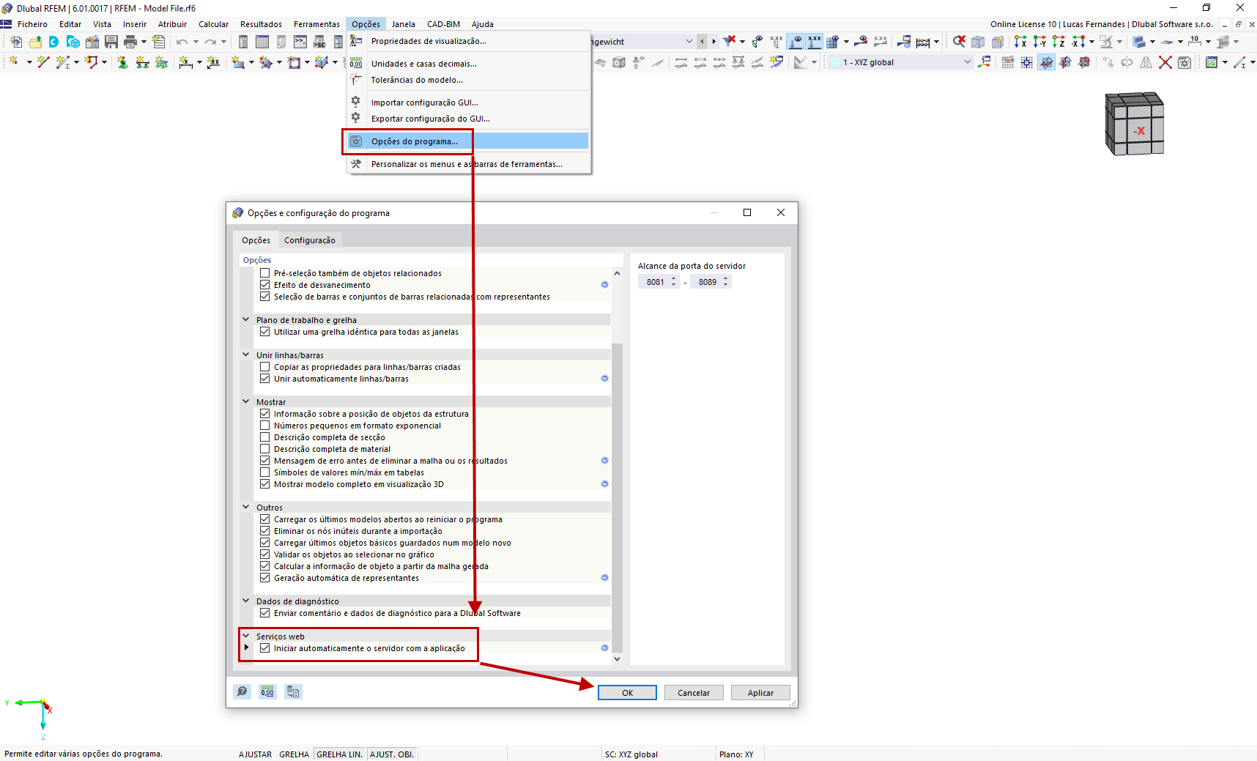Viewport: 1257px width, 761px height.
Task: Expand the Serviços web sub-options arrow
Action: (245, 647)
